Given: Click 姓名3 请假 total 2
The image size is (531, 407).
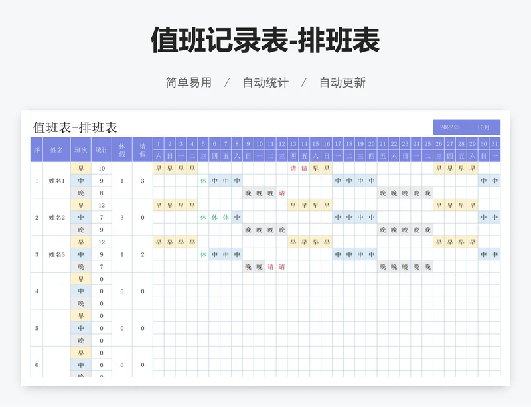Looking at the screenshot, I should (143, 254).
